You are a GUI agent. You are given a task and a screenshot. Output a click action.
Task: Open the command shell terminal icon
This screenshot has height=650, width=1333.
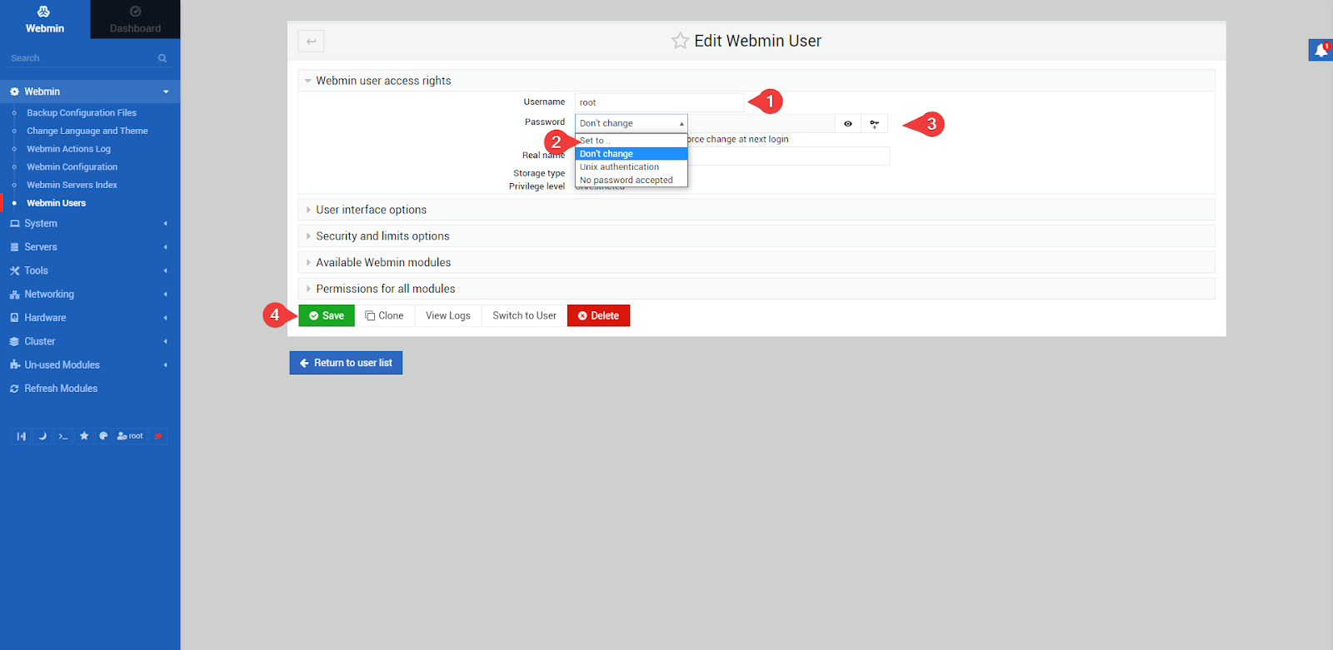pyautogui.click(x=63, y=436)
